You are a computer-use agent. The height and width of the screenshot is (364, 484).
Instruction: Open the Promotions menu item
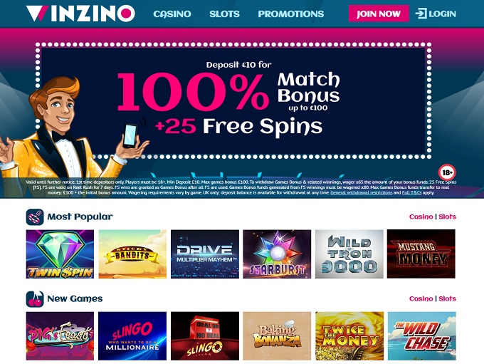291,14
